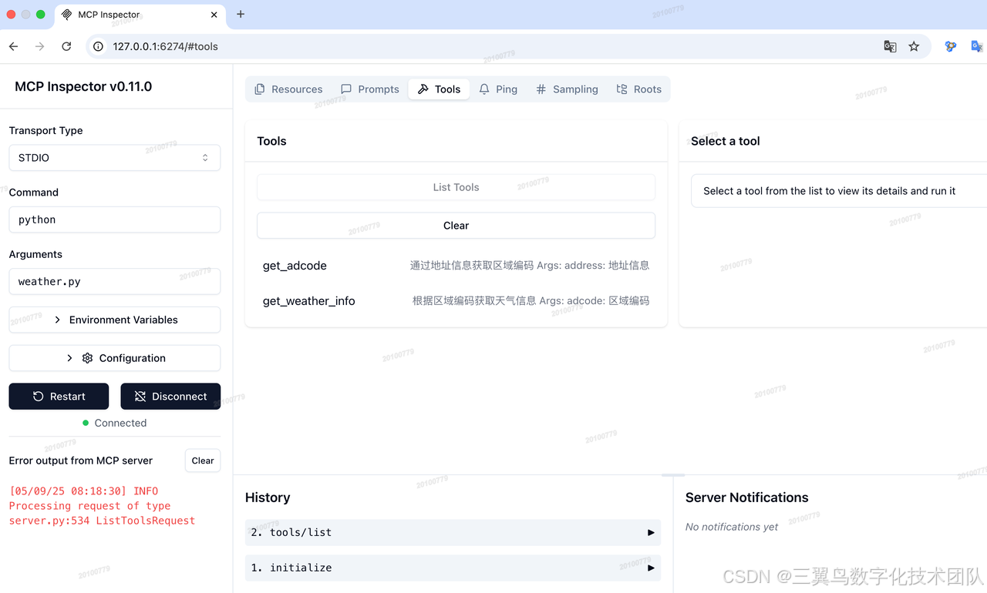Click the Prompts speech bubble icon
Viewport: 987px width, 593px height.
347,89
